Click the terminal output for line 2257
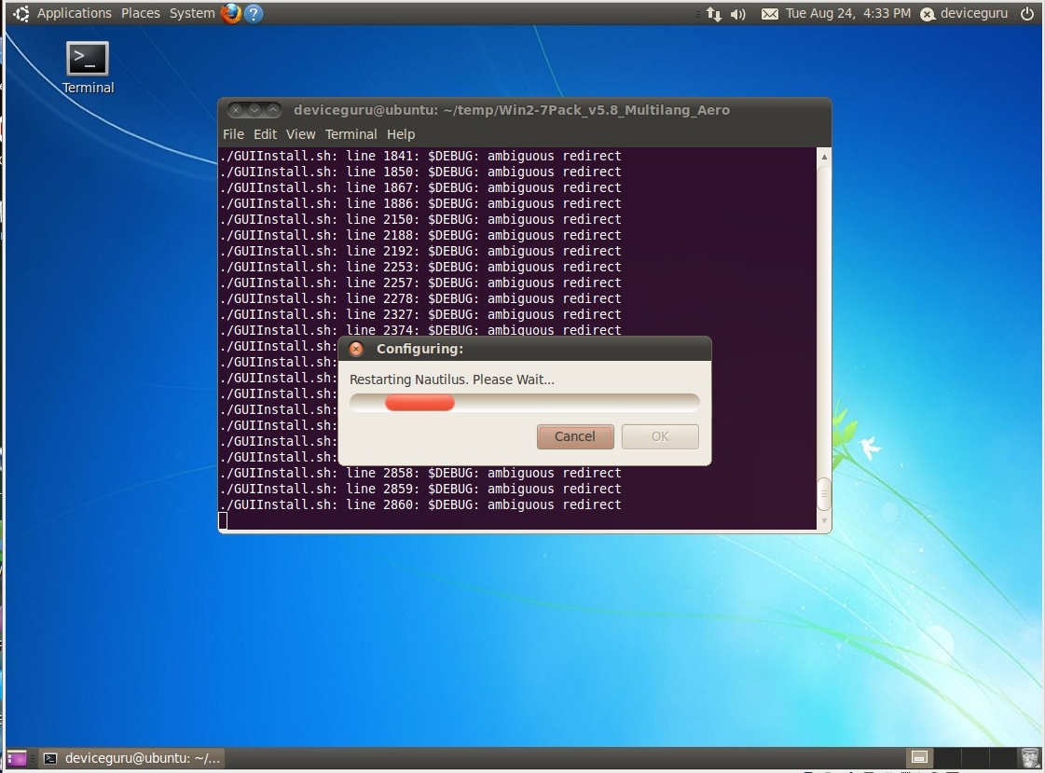 (420, 283)
